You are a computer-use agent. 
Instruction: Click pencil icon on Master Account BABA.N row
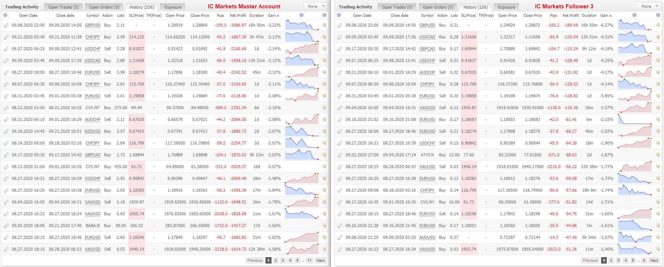[6, 226]
